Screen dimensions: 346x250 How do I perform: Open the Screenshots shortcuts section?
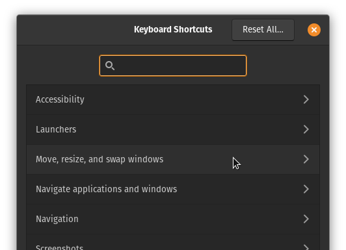tap(173, 242)
